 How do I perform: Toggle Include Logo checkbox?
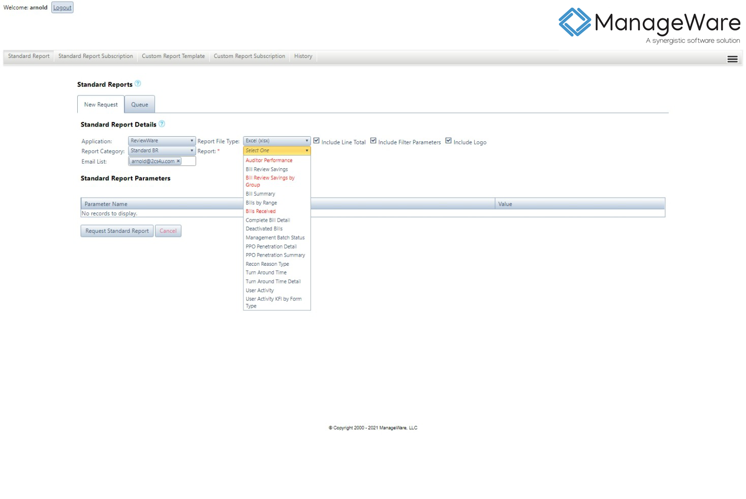(x=448, y=141)
